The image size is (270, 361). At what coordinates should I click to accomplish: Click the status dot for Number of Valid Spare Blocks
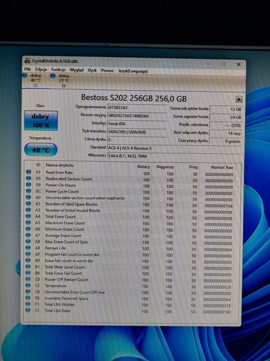point(28,204)
